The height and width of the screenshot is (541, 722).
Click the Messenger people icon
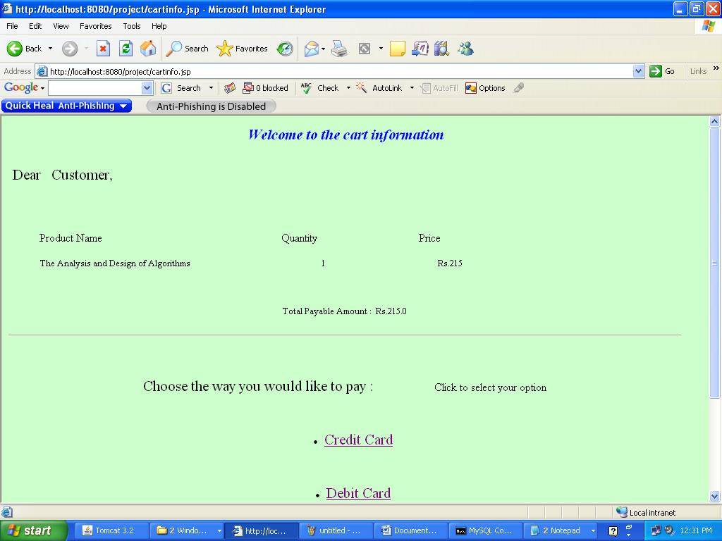point(465,49)
